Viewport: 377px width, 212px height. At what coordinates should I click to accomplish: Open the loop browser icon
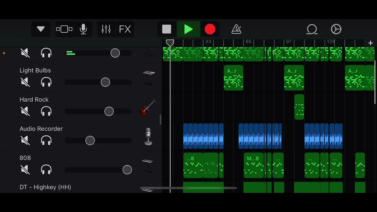click(x=312, y=29)
